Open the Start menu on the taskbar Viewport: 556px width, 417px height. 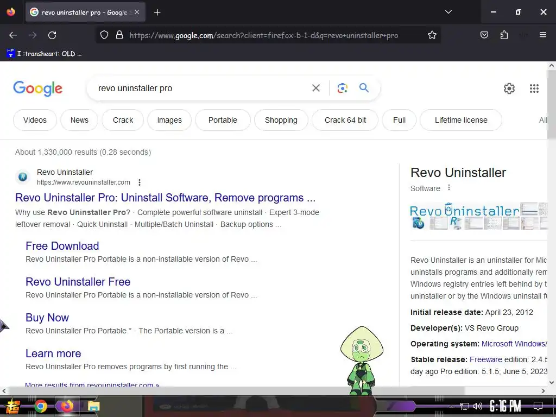tap(12, 406)
